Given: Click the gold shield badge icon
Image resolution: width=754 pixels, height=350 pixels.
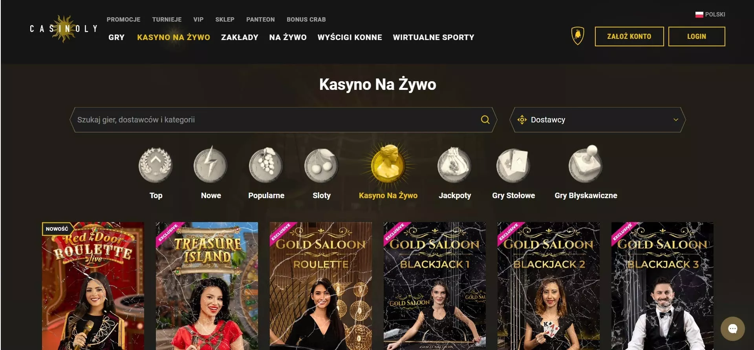Looking at the screenshot, I should [x=577, y=36].
